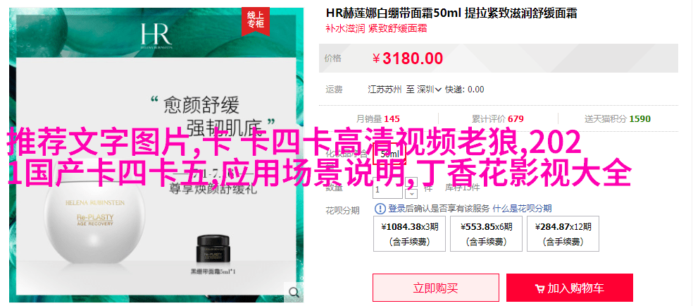
Task: Decrease quantity with the down stepper arrow
Action: click(413, 194)
